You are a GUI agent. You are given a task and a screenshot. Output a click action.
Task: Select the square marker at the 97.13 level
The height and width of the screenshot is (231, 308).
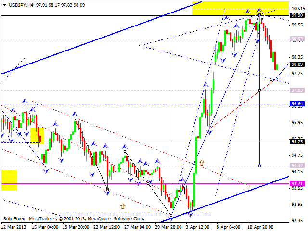260,90
